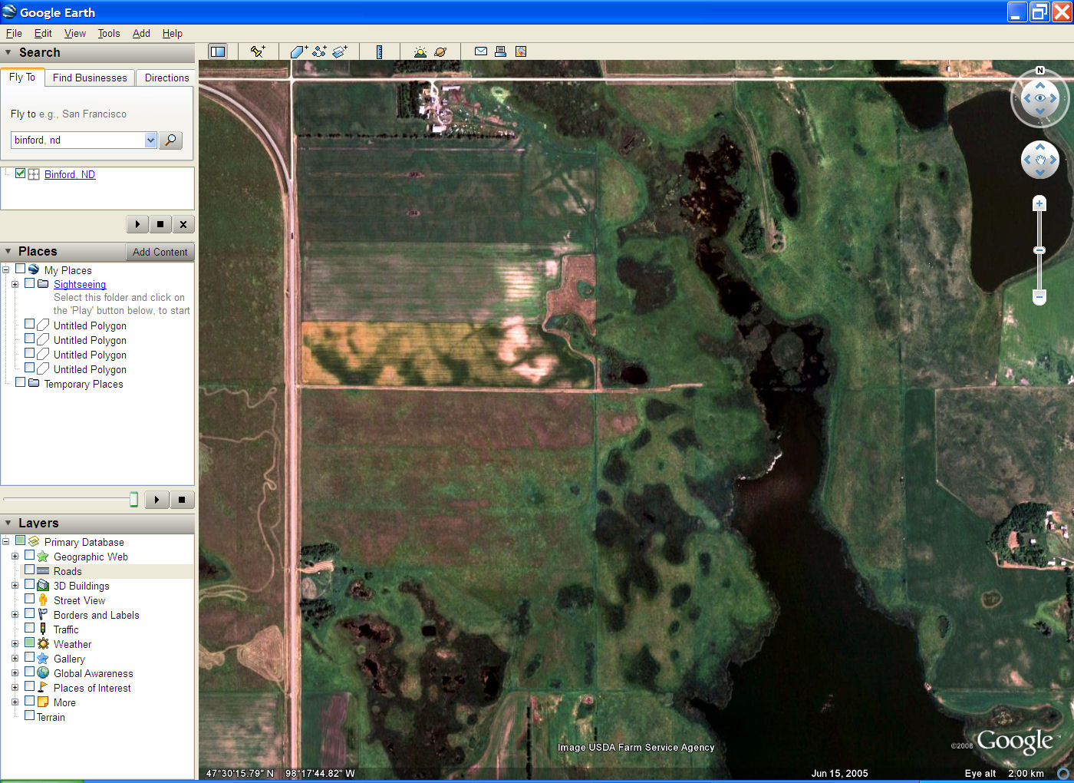Viewport: 1074px width, 783px height.
Task: Collapse the Layers panel
Action: pyautogui.click(x=8, y=523)
